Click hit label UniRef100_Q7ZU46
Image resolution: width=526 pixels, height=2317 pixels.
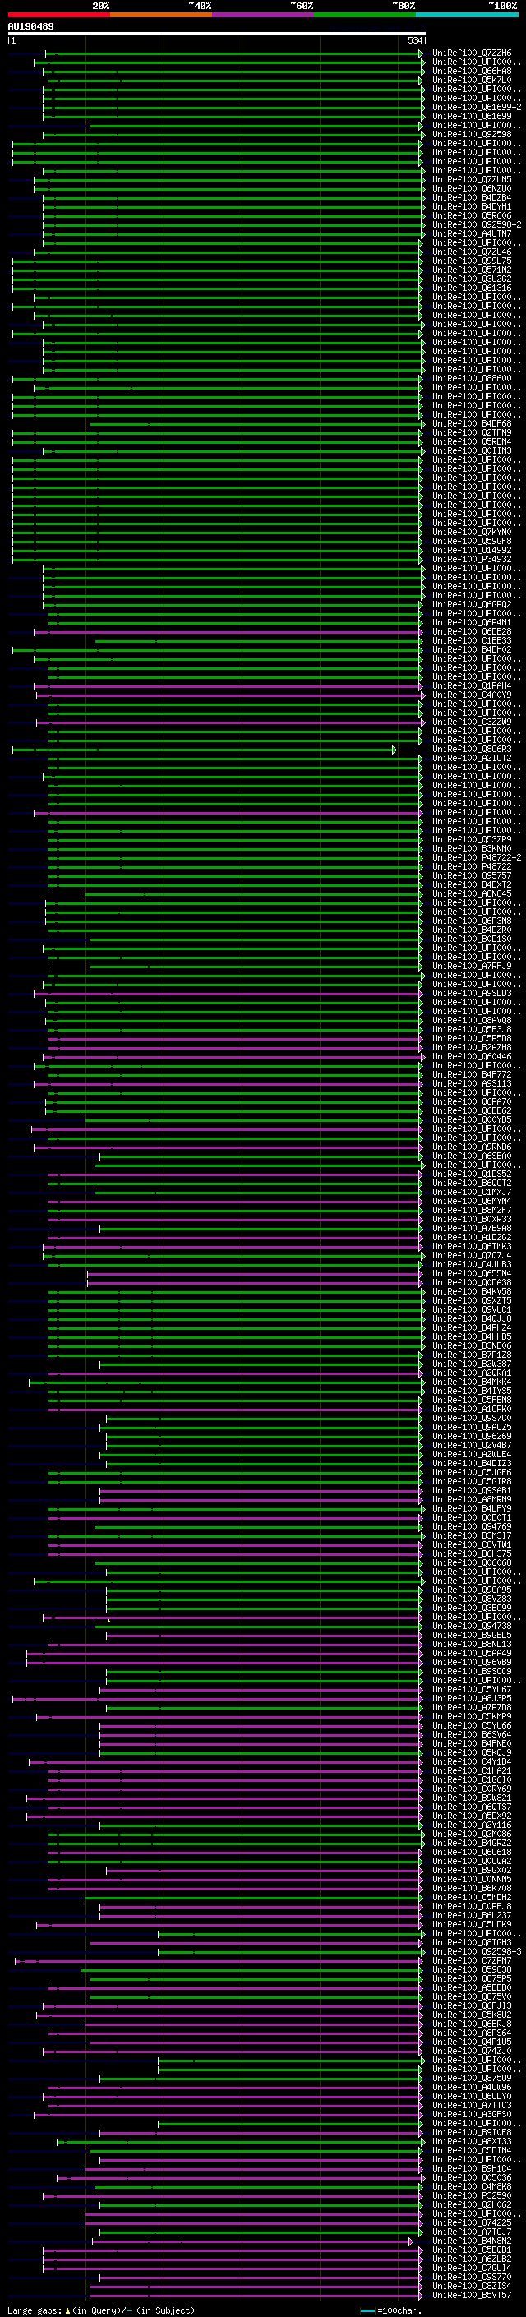(x=471, y=252)
